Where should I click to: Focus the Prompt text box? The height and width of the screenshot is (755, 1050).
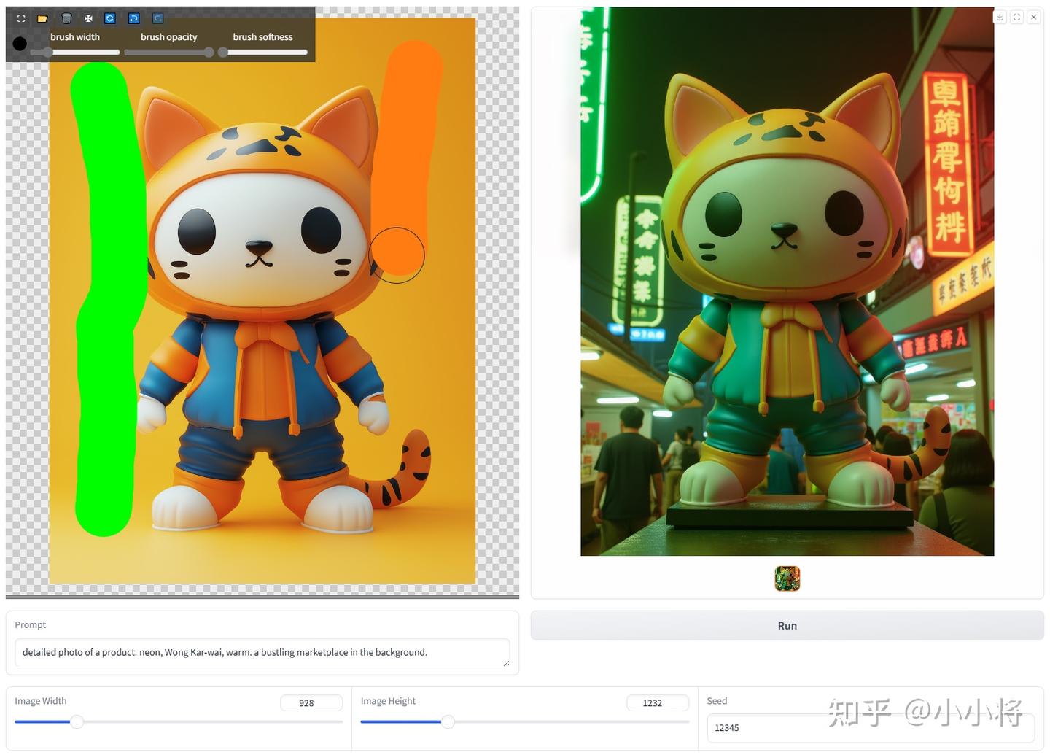[262, 653]
